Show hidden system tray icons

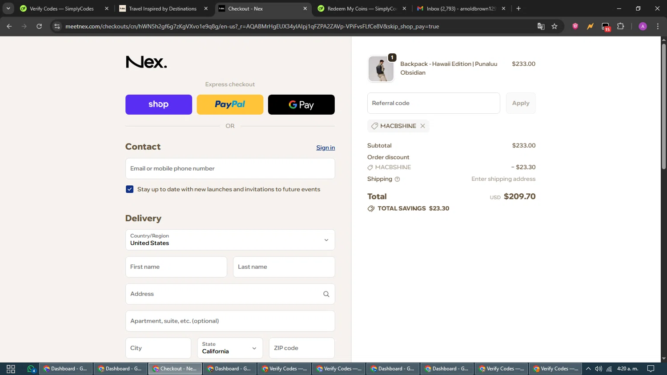(x=588, y=369)
